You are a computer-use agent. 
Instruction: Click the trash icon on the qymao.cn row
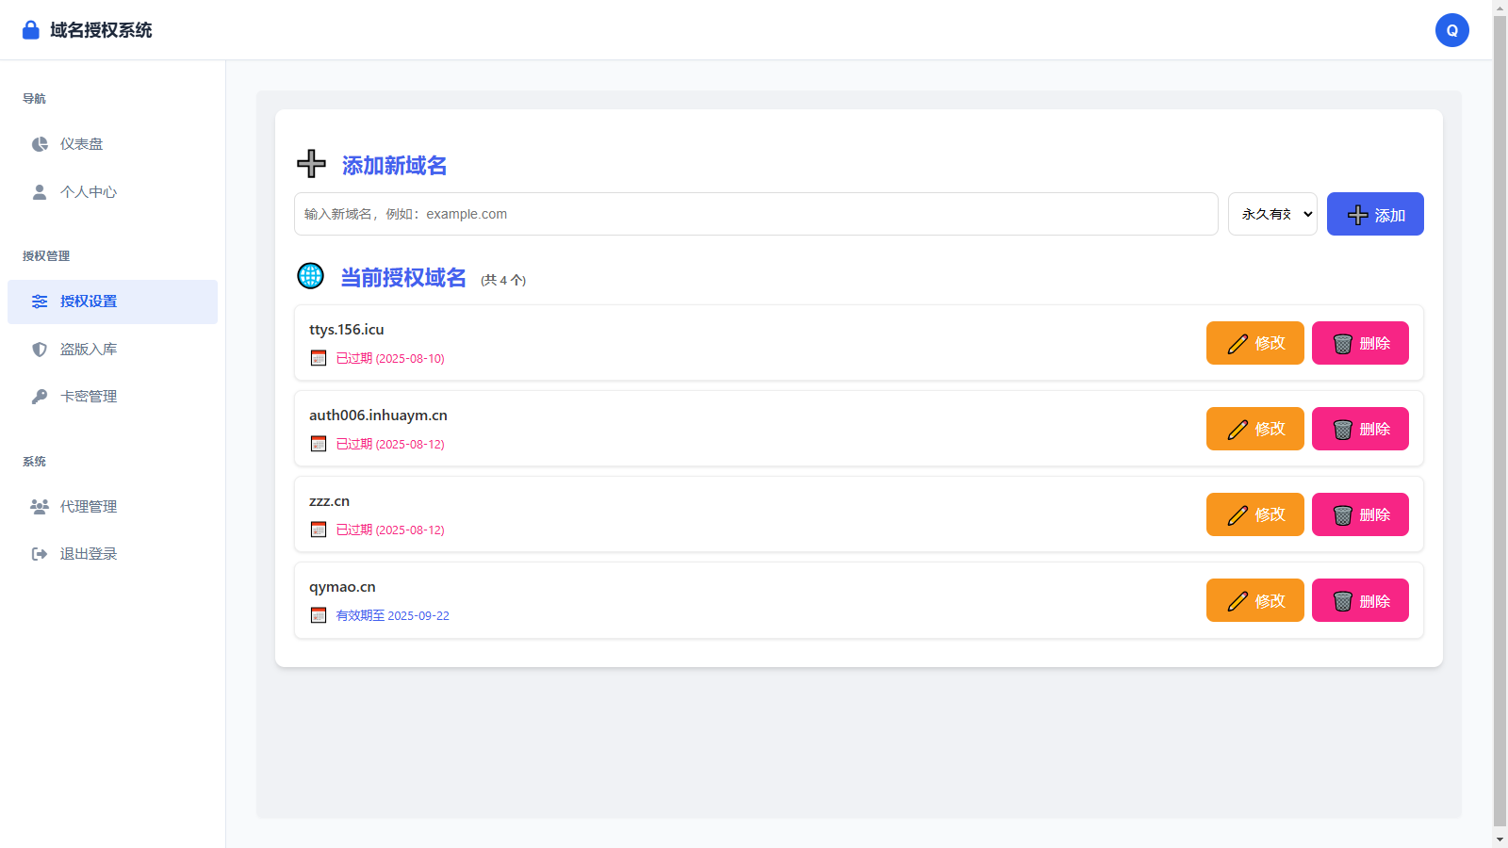point(1342,600)
